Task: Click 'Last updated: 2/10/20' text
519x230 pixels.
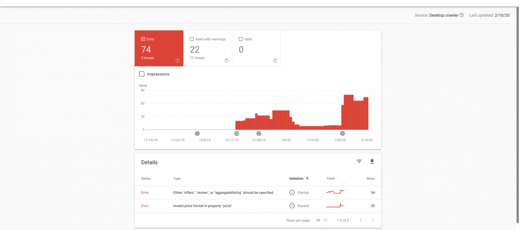Action: pos(489,15)
